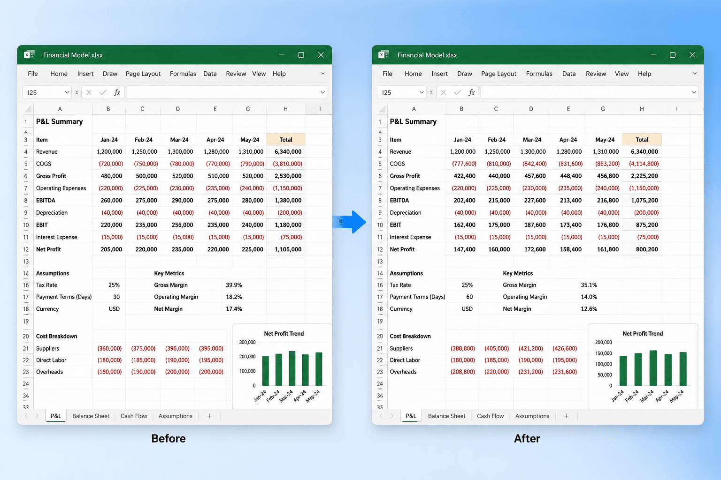Screen dimensions: 721x480
Task: Select P&L sheet tab in After window
Action: pos(411,416)
